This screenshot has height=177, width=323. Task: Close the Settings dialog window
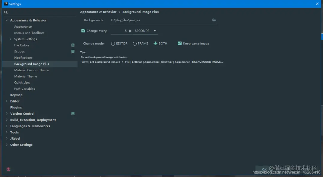click(x=317, y=4)
